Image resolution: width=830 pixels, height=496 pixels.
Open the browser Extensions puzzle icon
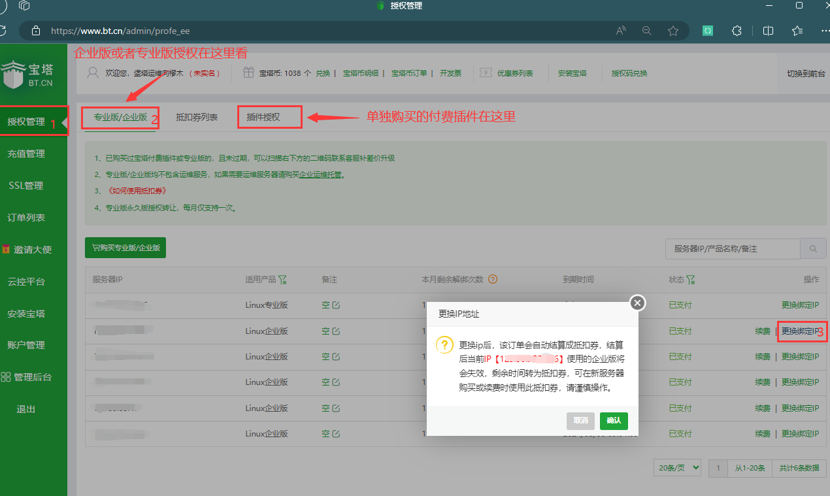coord(737,30)
